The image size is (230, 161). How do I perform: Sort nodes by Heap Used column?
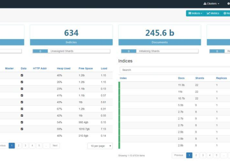[63, 68]
